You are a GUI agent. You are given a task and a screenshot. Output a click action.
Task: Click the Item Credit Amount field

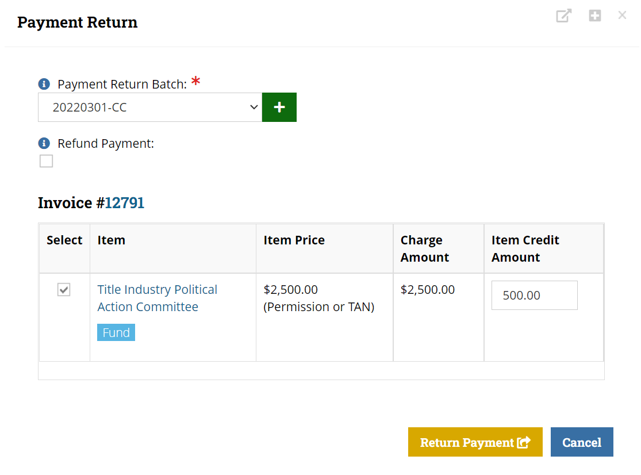534,295
